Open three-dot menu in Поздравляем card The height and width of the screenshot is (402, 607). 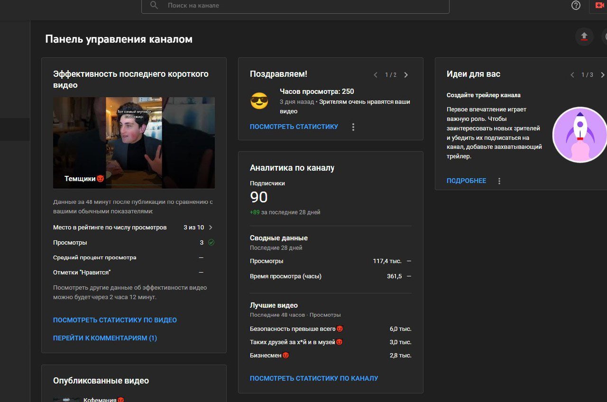353,127
